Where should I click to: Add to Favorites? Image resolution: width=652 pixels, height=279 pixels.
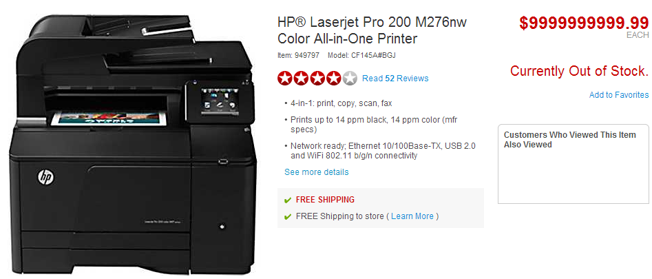click(619, 95)
